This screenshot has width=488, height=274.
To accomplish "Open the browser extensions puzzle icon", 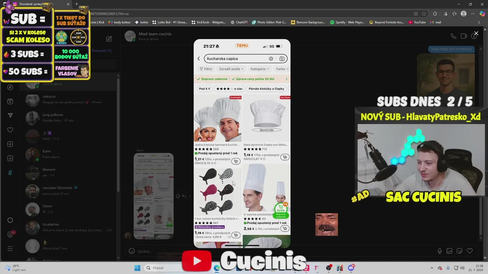I will pos(435,14).
